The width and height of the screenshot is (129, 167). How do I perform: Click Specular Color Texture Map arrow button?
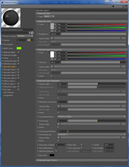pyautogui.click(x=52, y=38)
